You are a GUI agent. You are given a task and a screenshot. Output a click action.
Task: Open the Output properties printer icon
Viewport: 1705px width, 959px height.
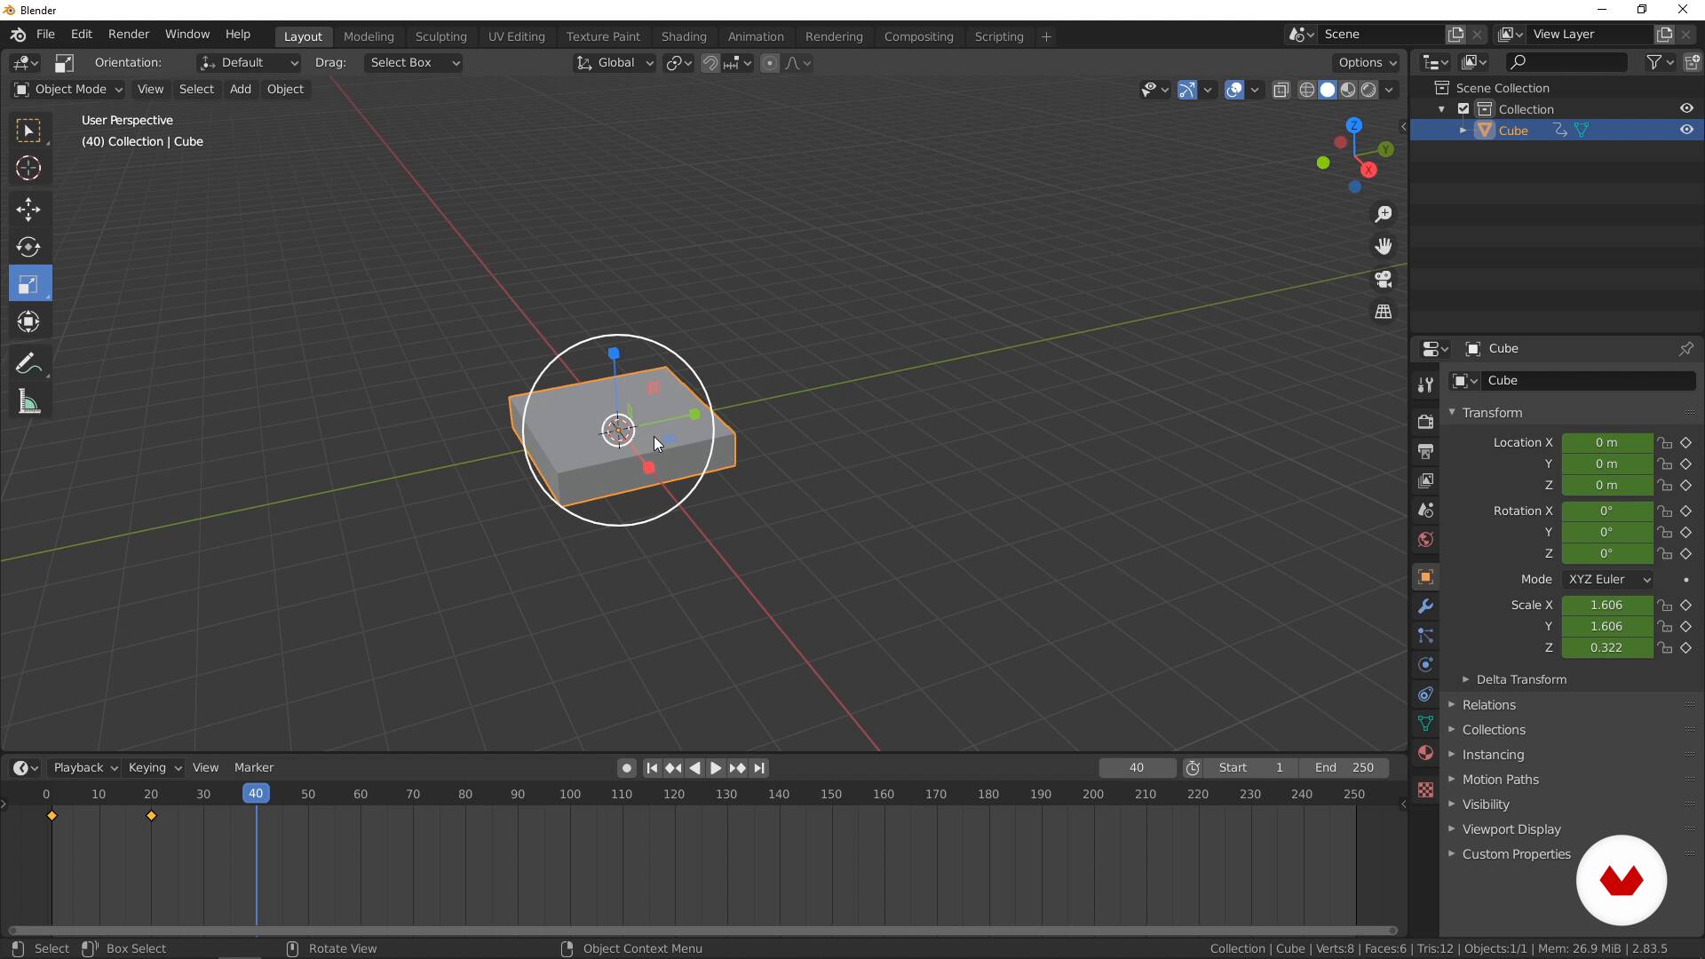1425,451
